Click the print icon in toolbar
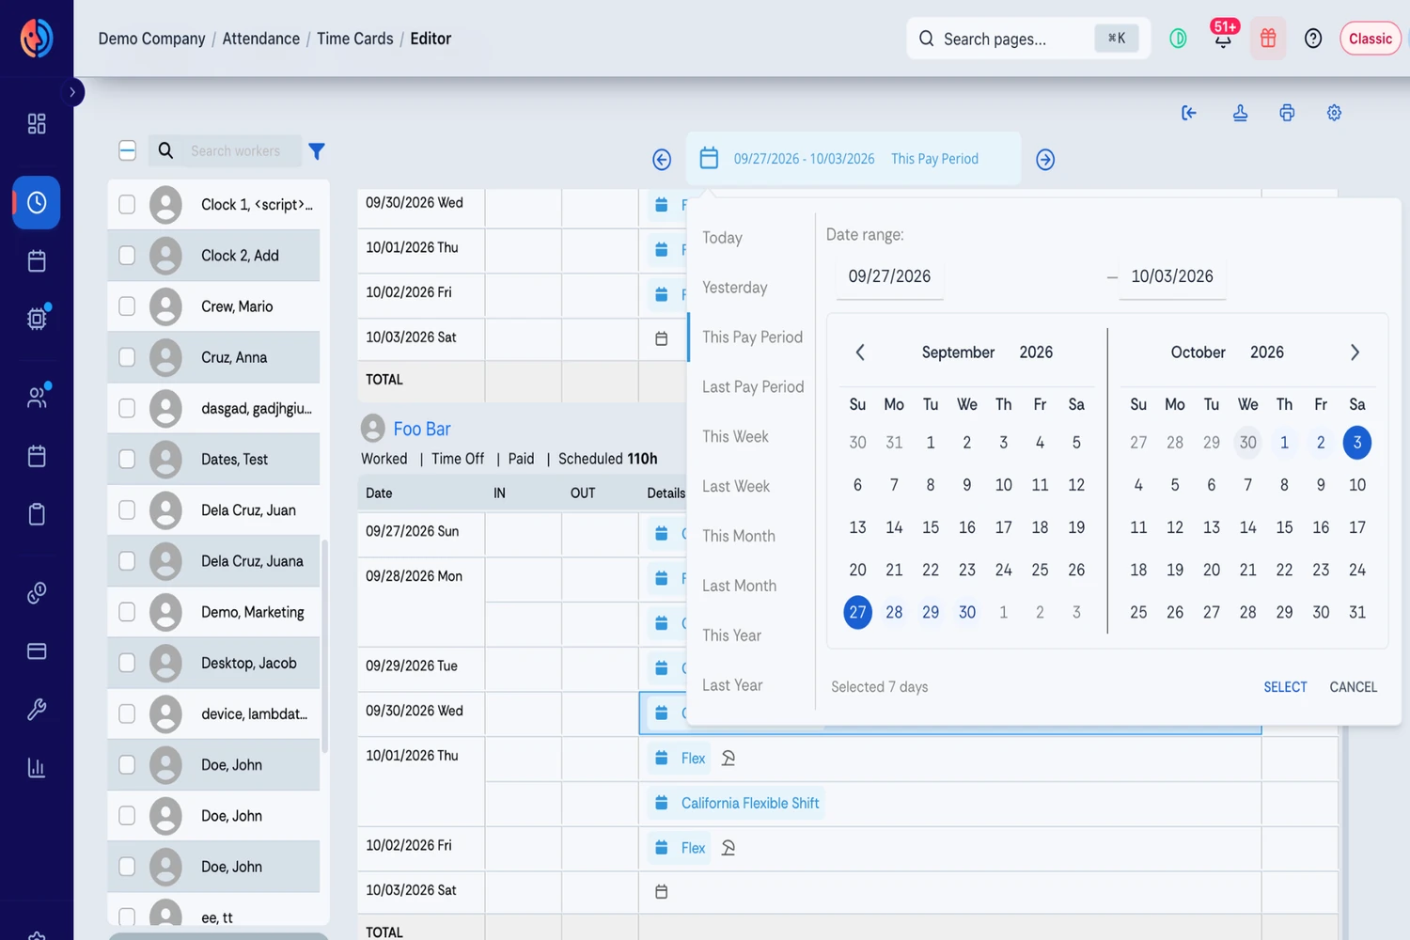This screenshot has height=940, width=1410. click(1287, 113)
